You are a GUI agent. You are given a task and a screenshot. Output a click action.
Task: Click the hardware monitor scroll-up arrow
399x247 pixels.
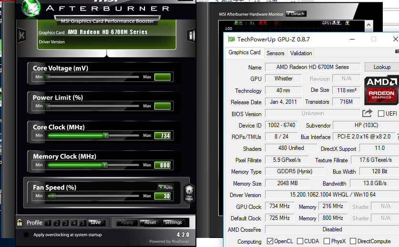click(368, 25)
